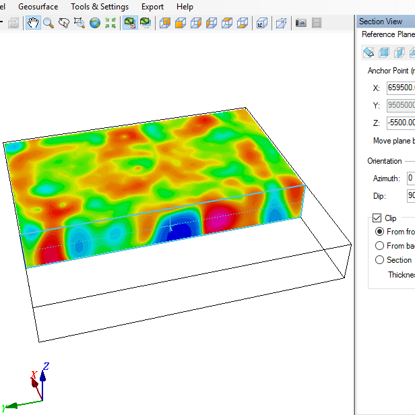415x415 pixels.
Task: Open the film strip animation icon
Action: 316,23
